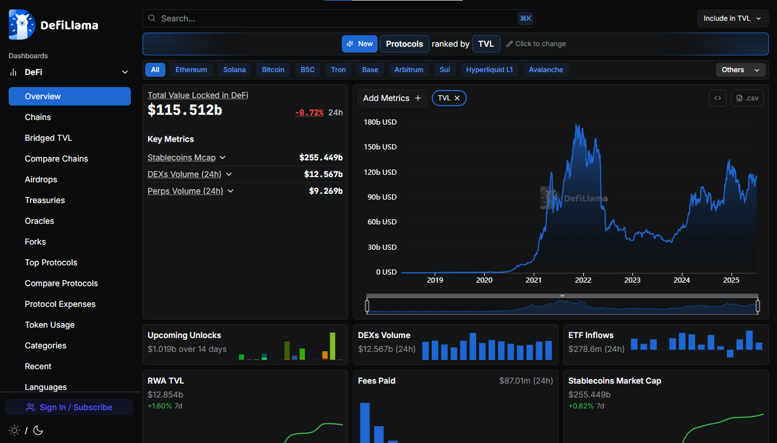This screenshot has width=777, height=443.
Task: Filter by Solana chain
Action: [x=235, y=70]
